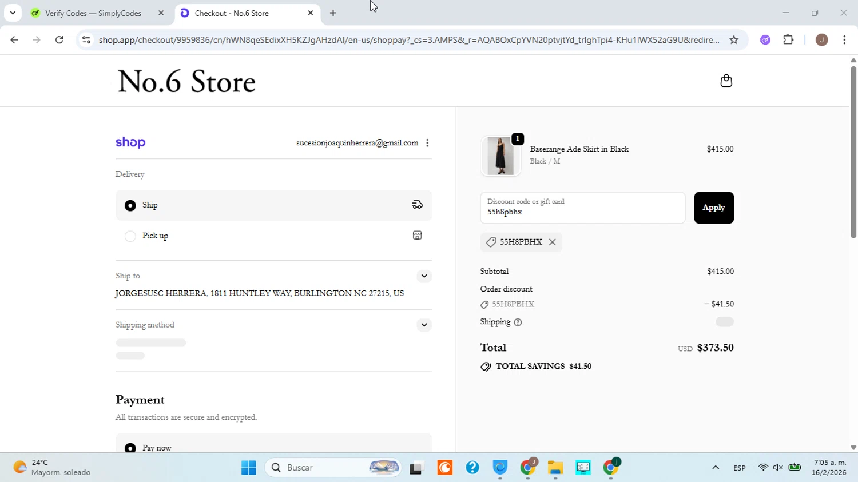The image size is (858, 482).
Task: Open the orange app icon in taskbar
Action: pos(445,468)
